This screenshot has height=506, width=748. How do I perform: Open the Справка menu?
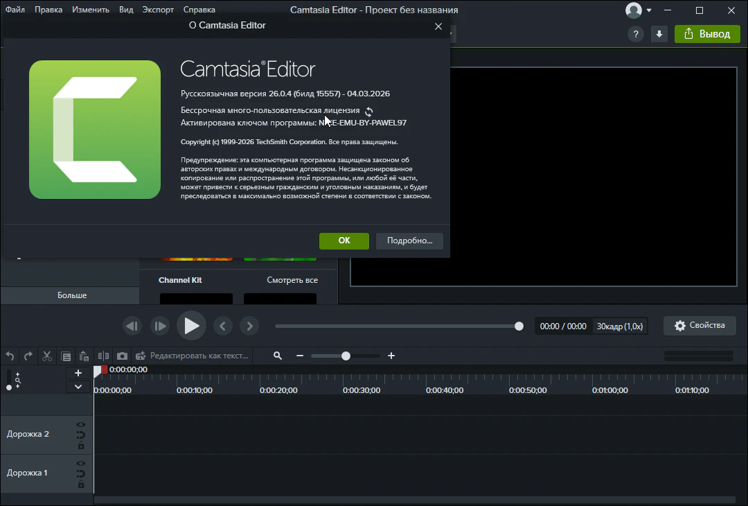[199, 10]
